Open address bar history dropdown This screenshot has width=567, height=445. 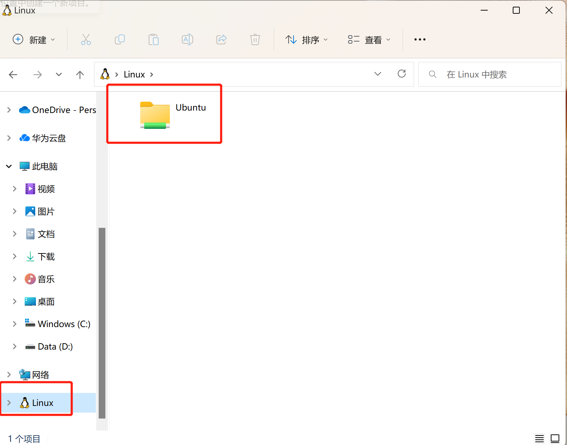point(378,74)
